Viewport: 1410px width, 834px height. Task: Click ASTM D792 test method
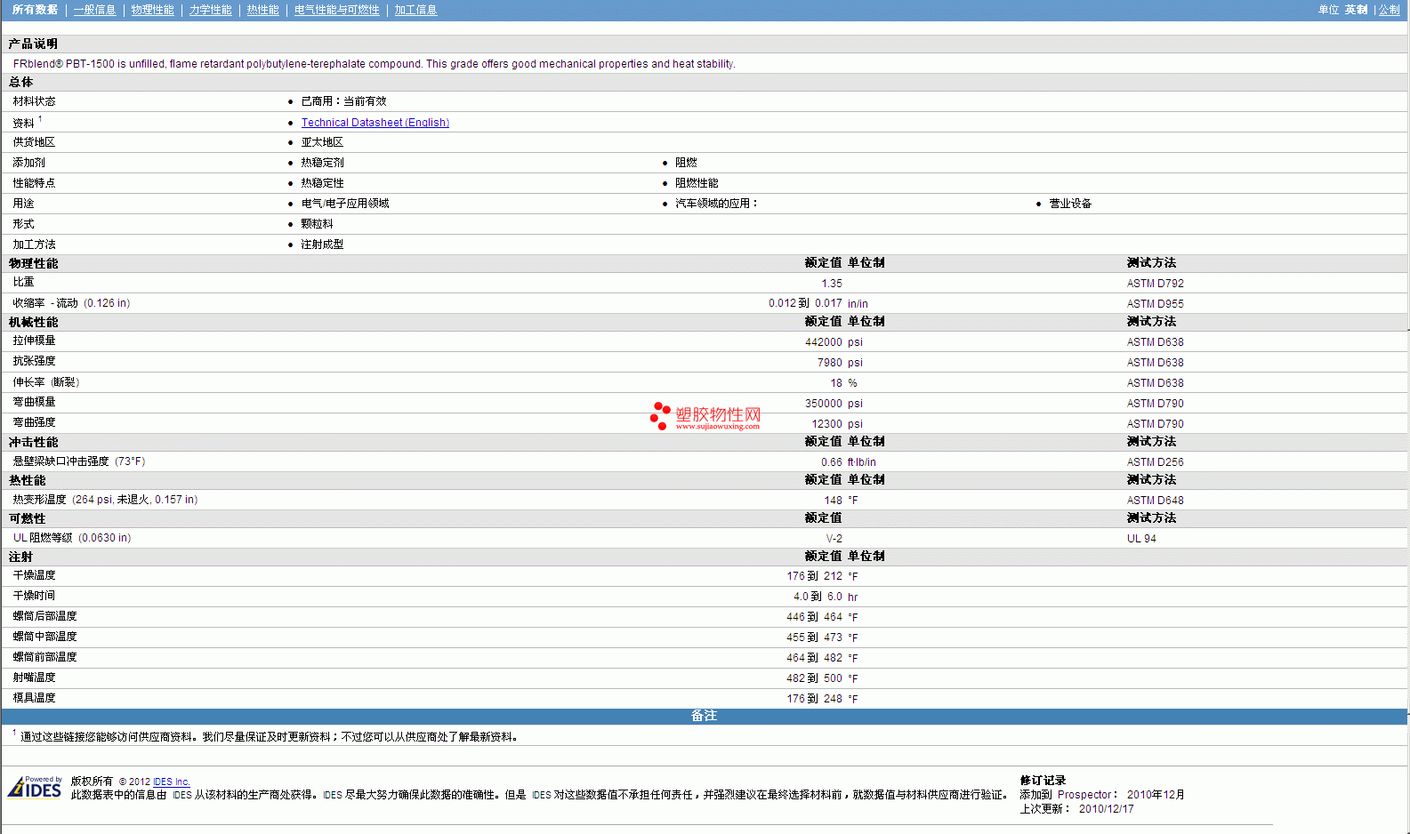pos(1155,284)
